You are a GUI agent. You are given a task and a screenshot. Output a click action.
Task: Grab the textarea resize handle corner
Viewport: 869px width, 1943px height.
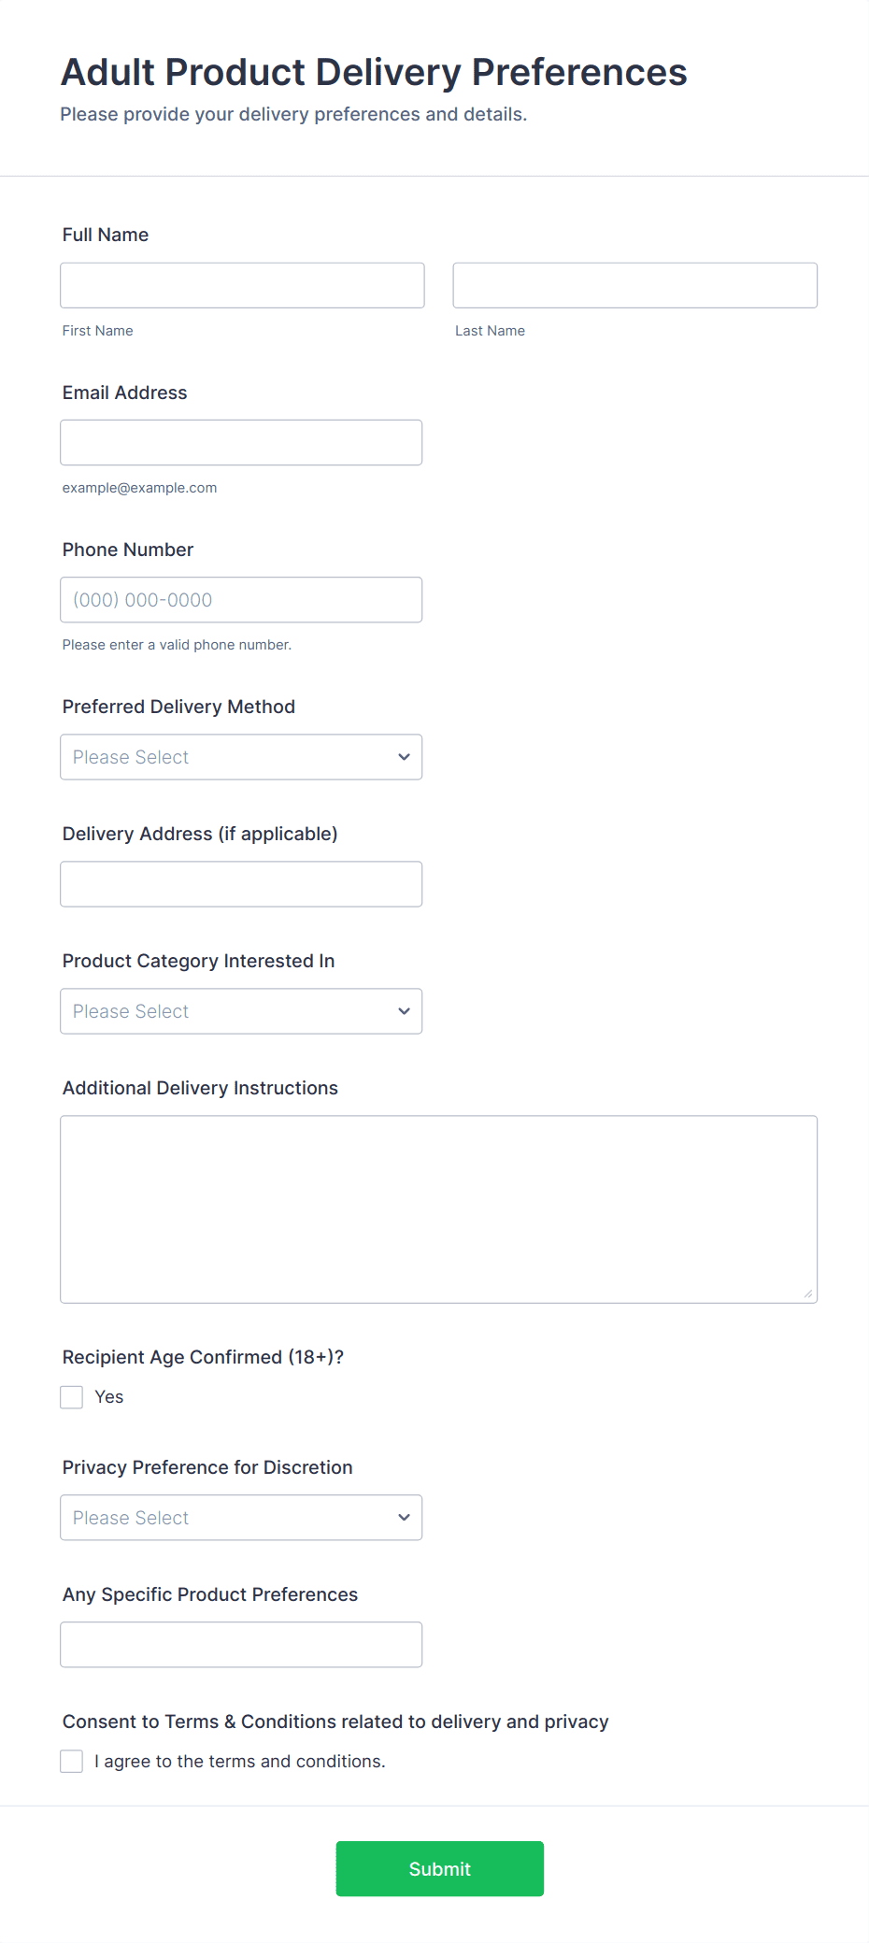pyautogui.click(x=808, y=1293)
